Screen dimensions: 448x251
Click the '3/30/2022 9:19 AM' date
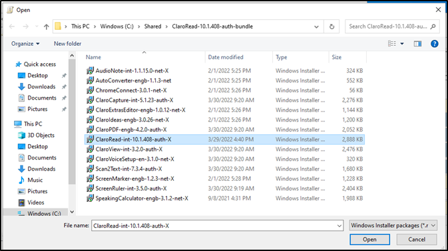point(231,189)
